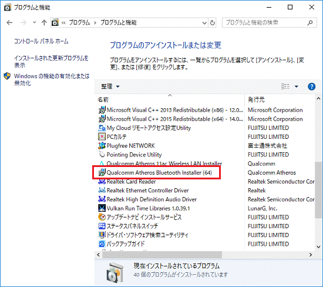Click the horizontal scrollbar thumb
Viewport: 323px width, 287px height.
click(x=162, y=255)
